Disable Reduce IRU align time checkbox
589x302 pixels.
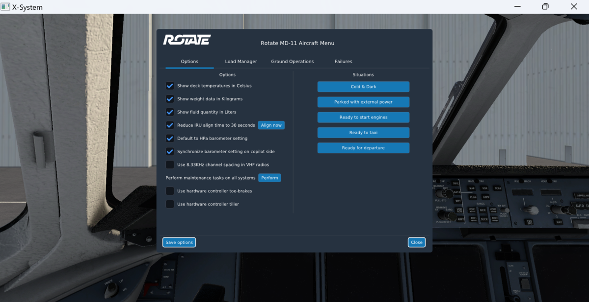(x=170, y=125)
